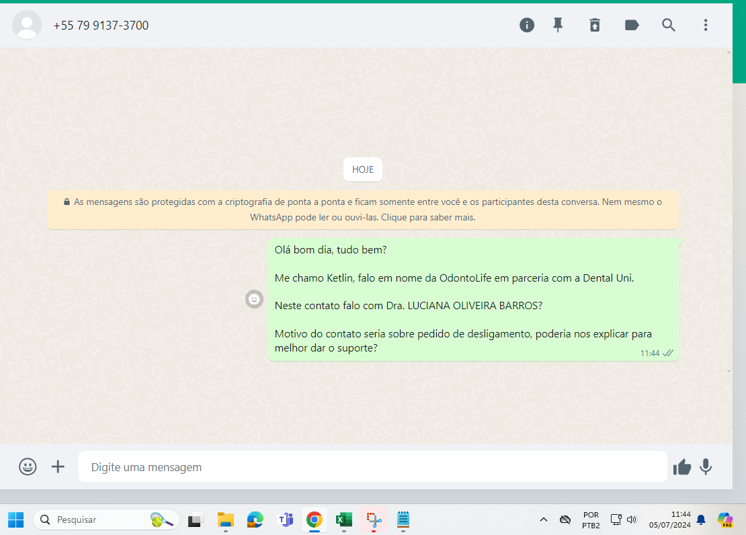Click the encryption notice to learn more
This screenshot has height=535, width=746.
click(x=362, y=210)
